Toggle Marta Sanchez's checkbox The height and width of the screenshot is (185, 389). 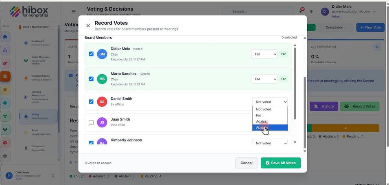click(x=91, y=79)
